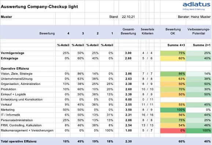
Task: Click the 86% Bewertung OK cell for Vision
Action: (173, 74)
